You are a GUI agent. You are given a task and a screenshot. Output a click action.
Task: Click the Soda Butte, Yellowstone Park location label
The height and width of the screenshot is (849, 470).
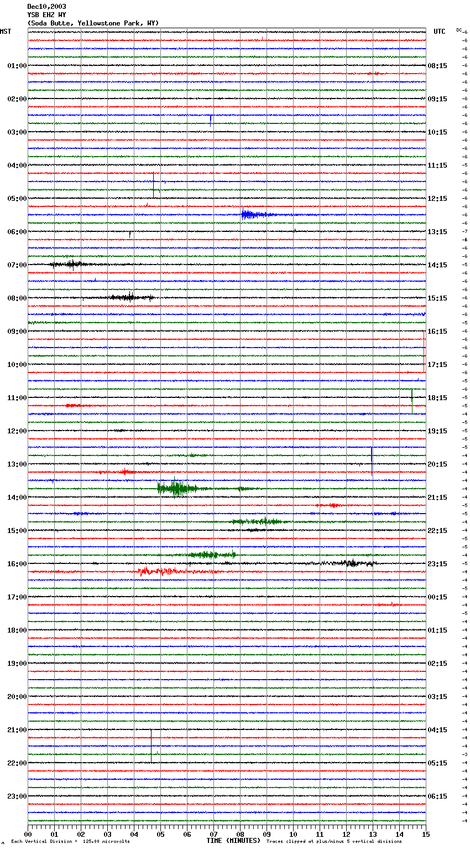click(93, 23)
